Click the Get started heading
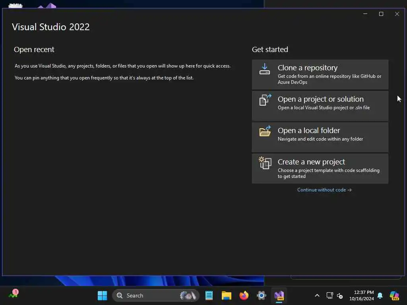This screenshot has width=407, height=305. (x=270, y=50)
